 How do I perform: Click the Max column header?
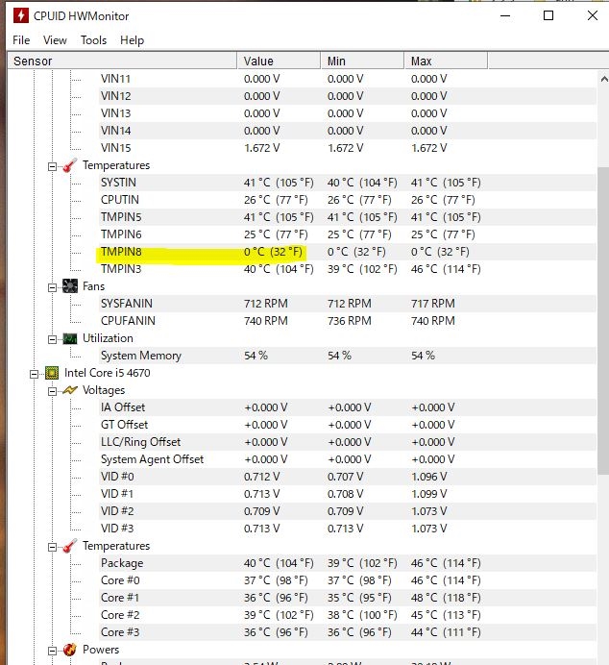pyautogui.click(x=446, y=62)
